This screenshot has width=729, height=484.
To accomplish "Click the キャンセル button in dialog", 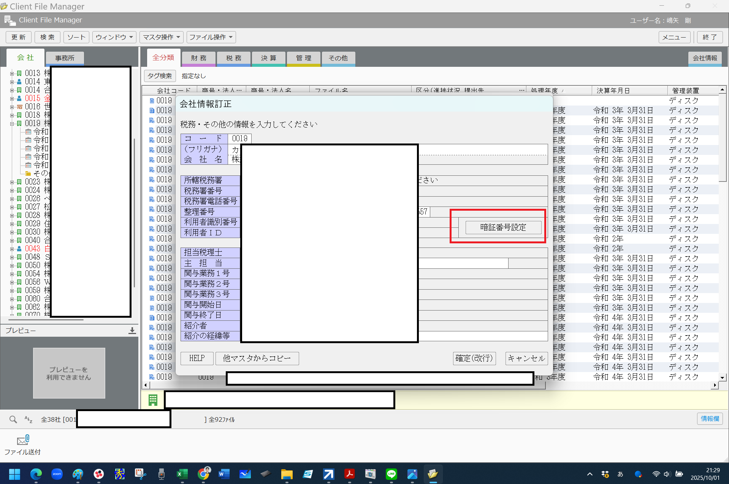I will click(x=526, y=358).
